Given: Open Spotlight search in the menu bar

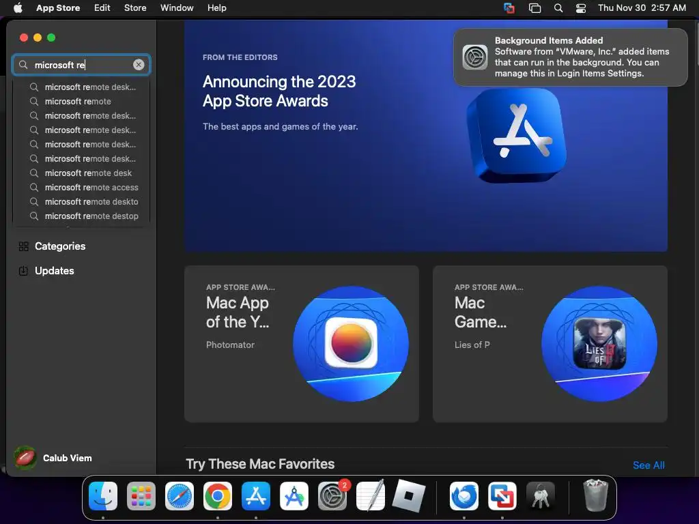Looking at the screenshot, I should (558, 8).
